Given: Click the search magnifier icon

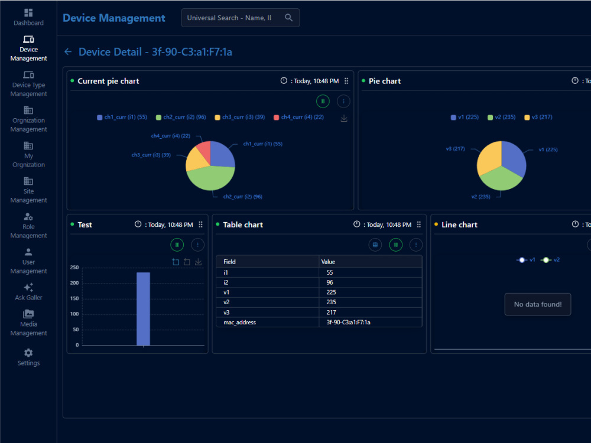Looking at the screenshot, I should coord(289,18).
